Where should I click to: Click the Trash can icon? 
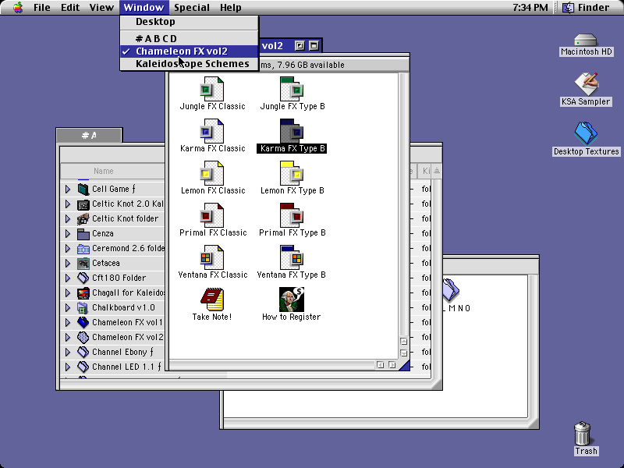click(x=582, y=434)
